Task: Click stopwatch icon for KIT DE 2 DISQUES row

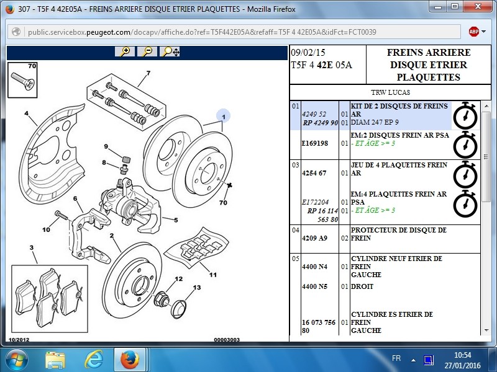Action: pos(465,115)
